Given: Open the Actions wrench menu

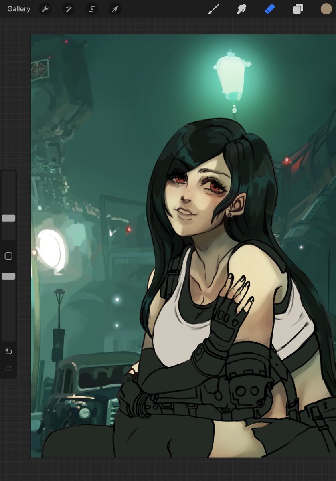Looking at the screenshot, I should pos(45,9).
